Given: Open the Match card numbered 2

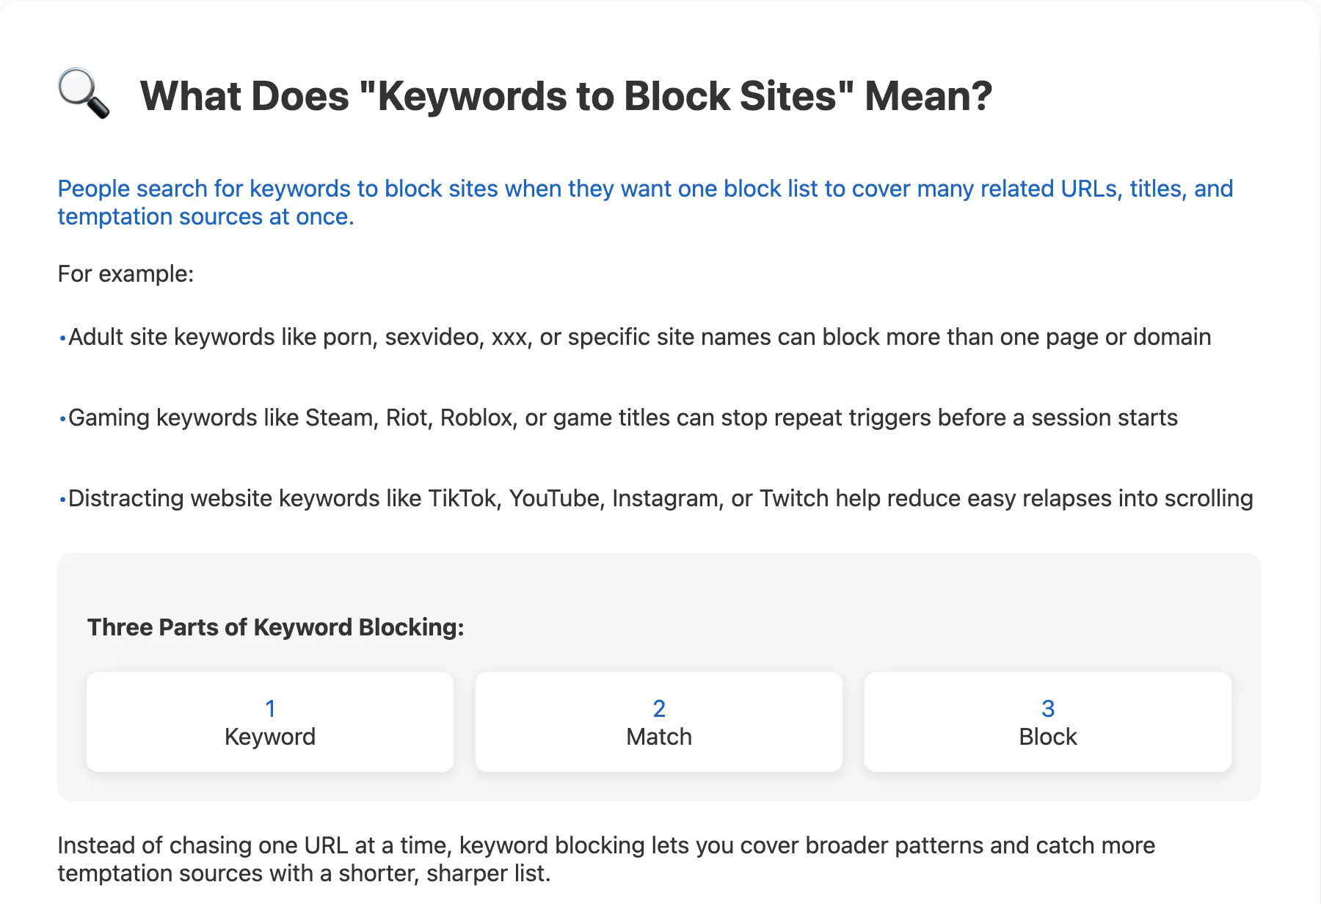Looking at the screenshot, I should click(x=659, y=722).
